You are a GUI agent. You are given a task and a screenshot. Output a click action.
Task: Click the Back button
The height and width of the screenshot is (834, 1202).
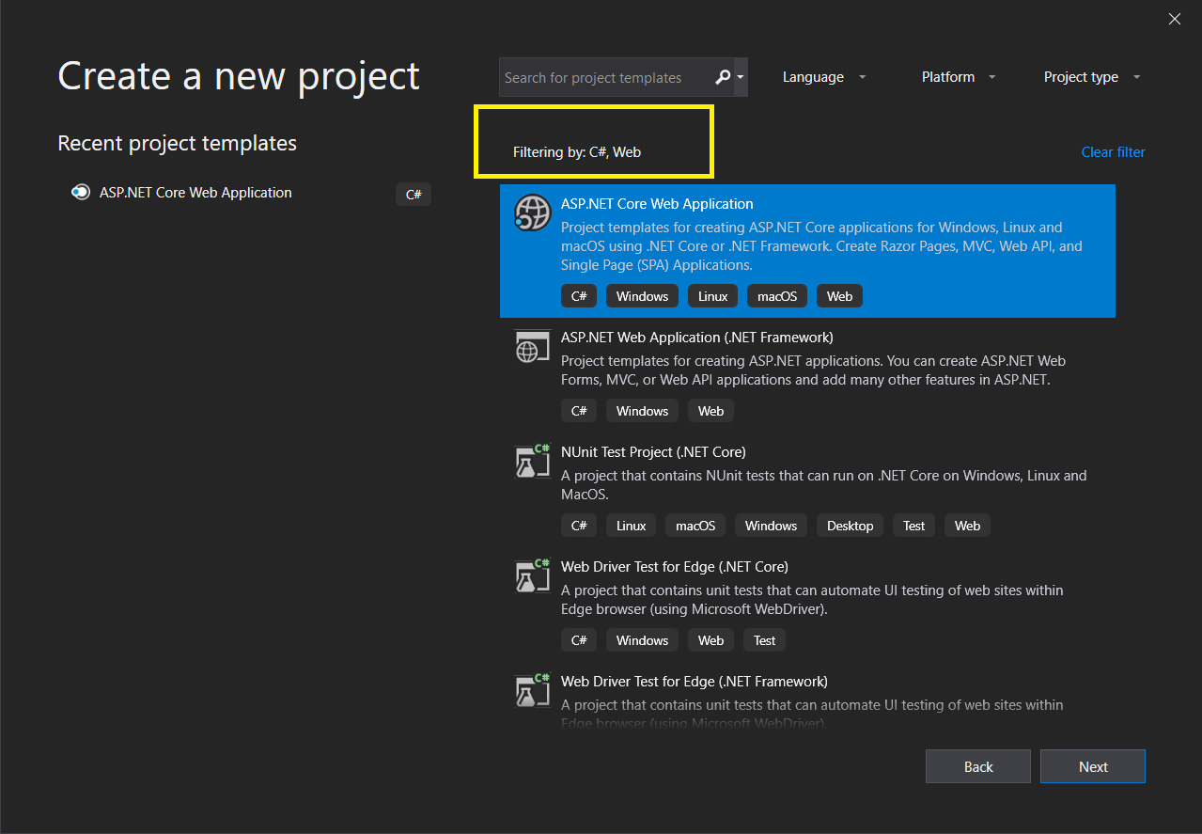point(978,766)
